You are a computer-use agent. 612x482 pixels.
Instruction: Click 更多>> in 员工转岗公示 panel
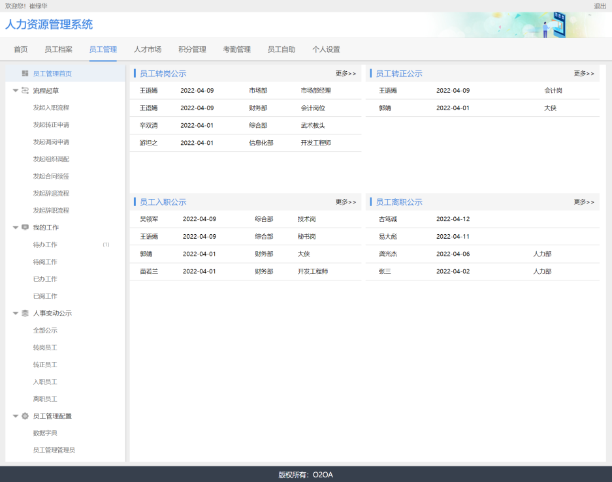346,74
